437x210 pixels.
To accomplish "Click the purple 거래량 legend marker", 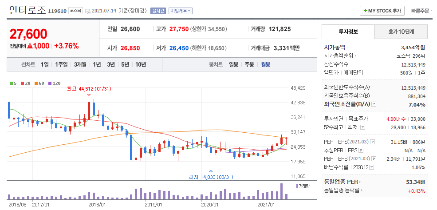I will (297, 186).
